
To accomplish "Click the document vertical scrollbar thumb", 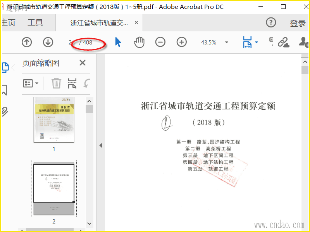I will pos(305,70).
